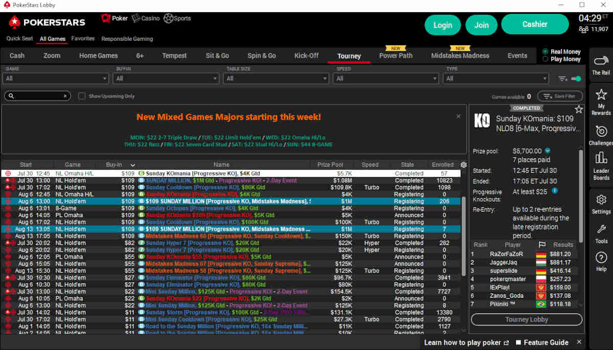Viewport: 613px width, 350px height.
Task: Open the Power Path tab
Action: (395, 56)
